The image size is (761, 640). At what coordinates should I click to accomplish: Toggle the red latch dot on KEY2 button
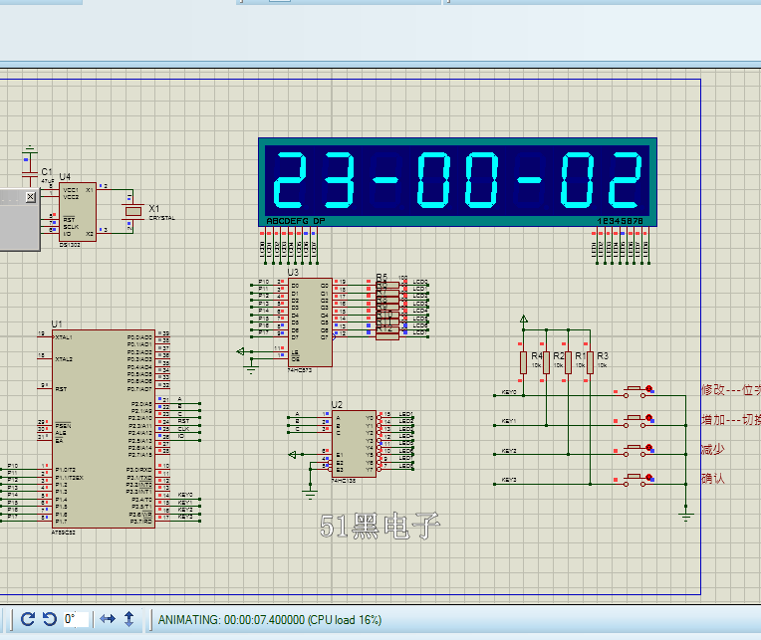(648, 447)
